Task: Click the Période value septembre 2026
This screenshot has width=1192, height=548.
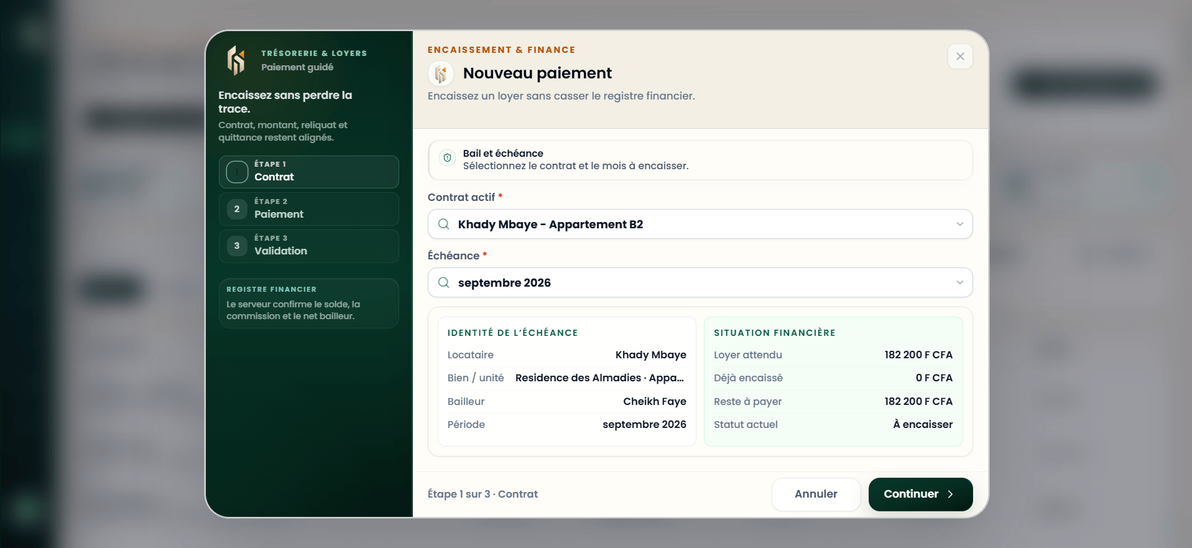Action: (x=644, y=424)
